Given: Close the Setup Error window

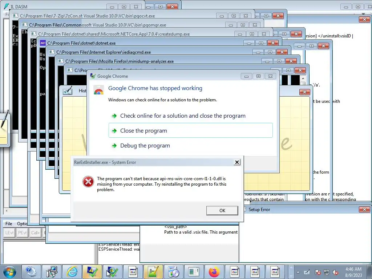Looking at the screenshot, I should (x=364, y=210).
